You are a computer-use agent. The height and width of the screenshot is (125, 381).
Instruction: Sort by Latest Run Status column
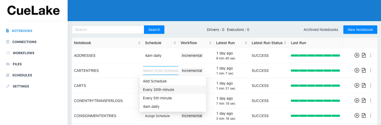285,43
